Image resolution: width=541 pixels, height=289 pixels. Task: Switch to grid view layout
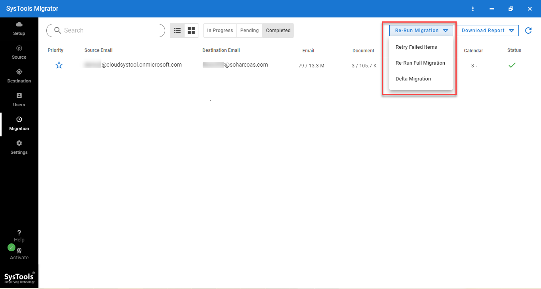191,31
